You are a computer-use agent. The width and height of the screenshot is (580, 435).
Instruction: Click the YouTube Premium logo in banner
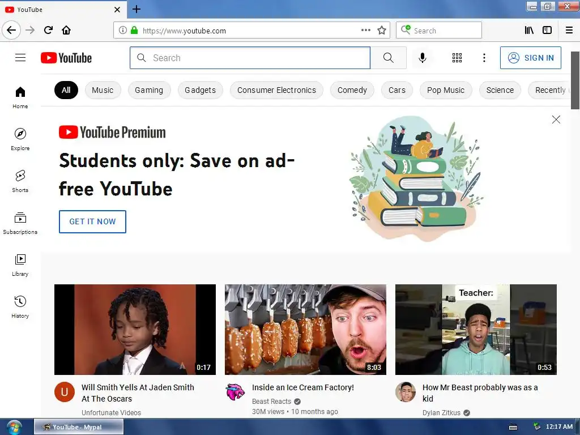pos(113,132)
